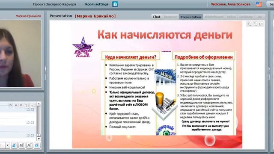Click the blue chat bubble icon
Image resolution: width=274 pixels, height=154 pixels.
click(x=37, y=145)
